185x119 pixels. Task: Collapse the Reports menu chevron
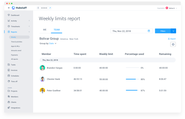(29, 32)
